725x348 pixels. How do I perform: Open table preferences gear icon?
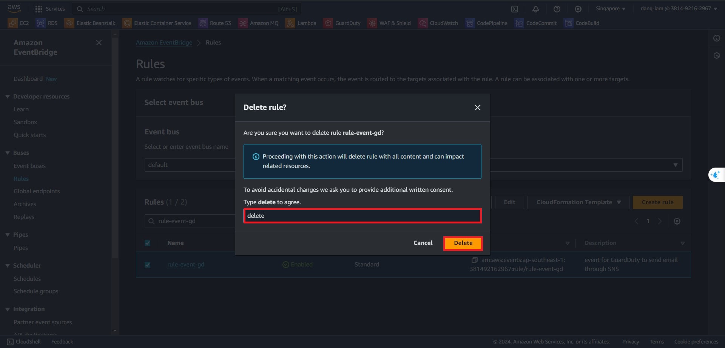click(677, 221)
